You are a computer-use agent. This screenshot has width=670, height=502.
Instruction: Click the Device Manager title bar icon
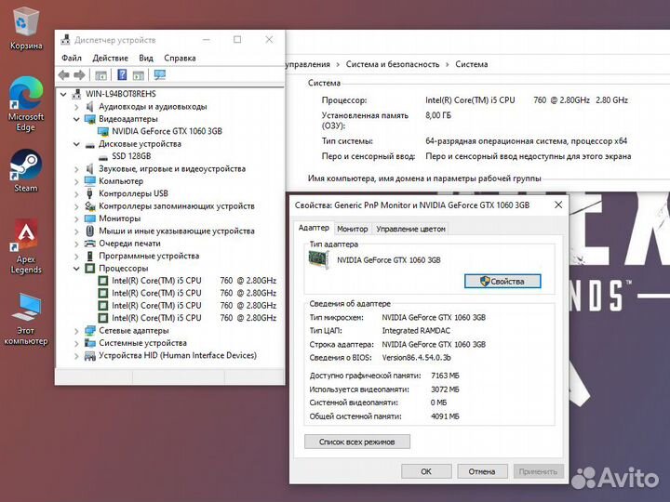coord(65,40)
